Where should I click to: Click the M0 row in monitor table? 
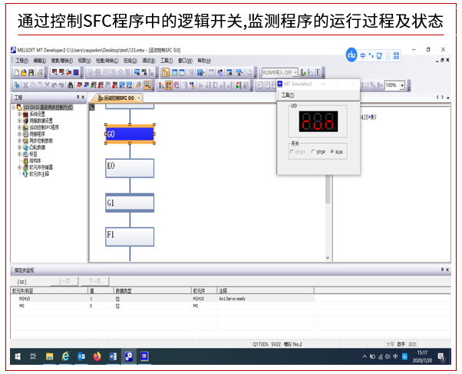163,306
